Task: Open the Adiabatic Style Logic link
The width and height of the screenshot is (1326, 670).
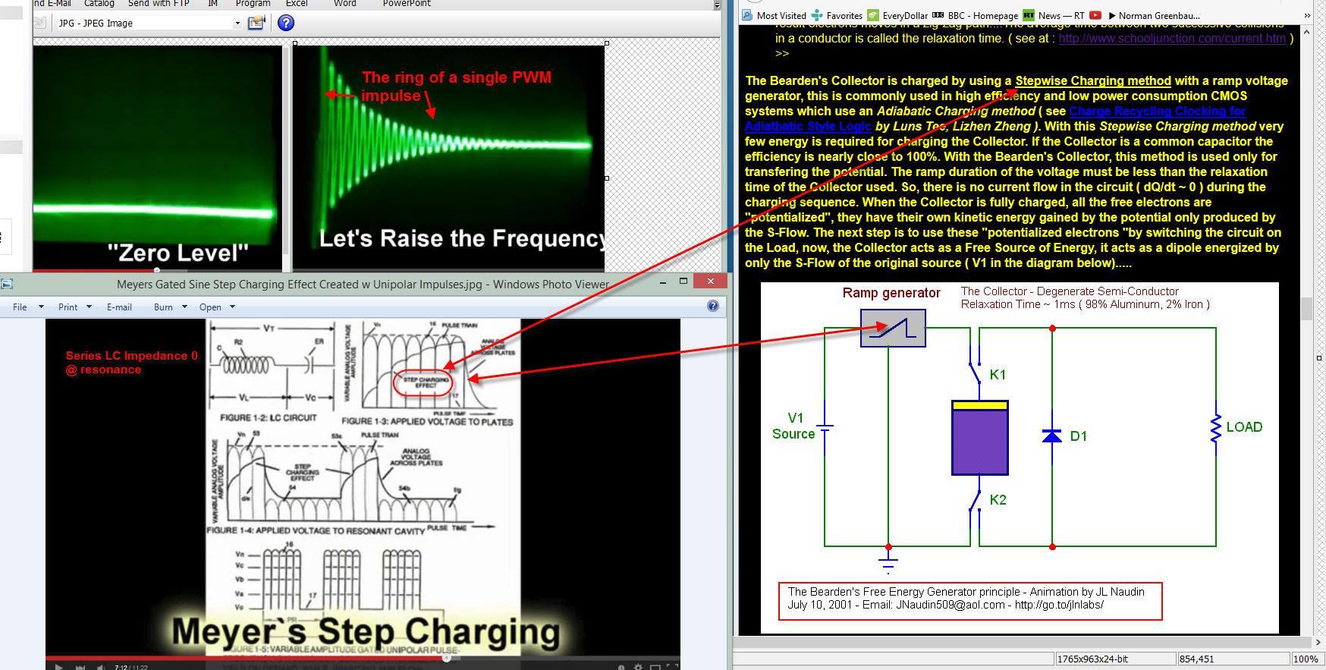Action: click(x=808, y=126)
